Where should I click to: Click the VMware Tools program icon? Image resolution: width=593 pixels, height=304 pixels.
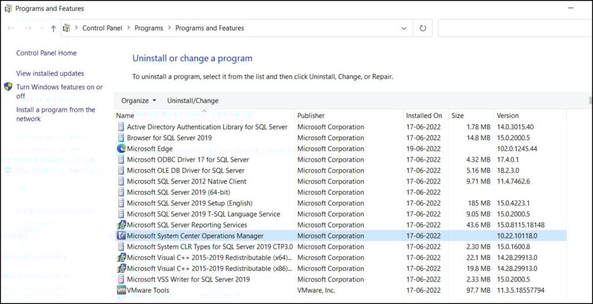tap(122, 290)
